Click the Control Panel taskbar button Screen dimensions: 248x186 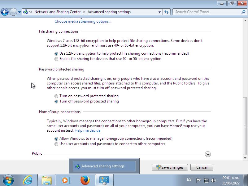(x=104, y=180)
